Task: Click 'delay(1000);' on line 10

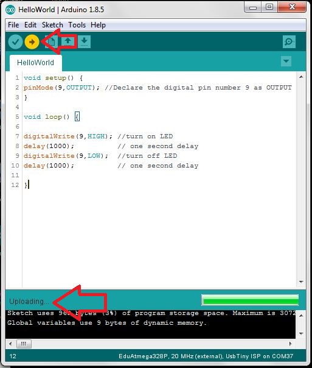Action: tap(49, 166)
